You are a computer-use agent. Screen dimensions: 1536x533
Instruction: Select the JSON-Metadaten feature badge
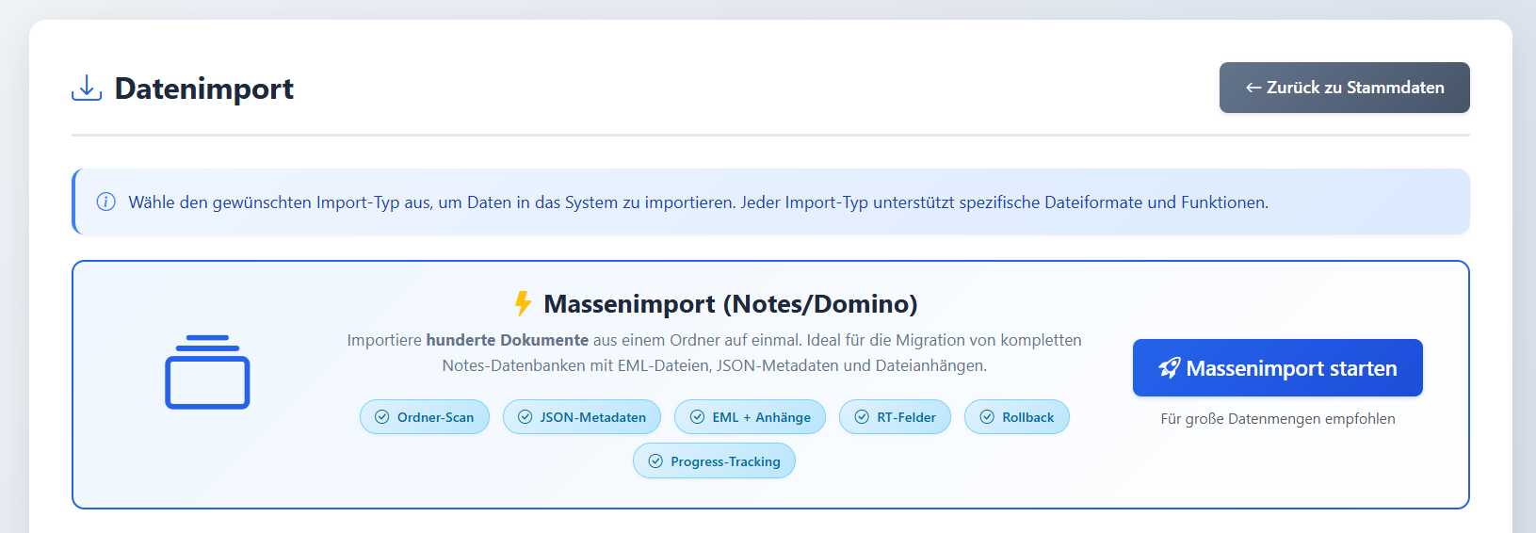[581, 417]
